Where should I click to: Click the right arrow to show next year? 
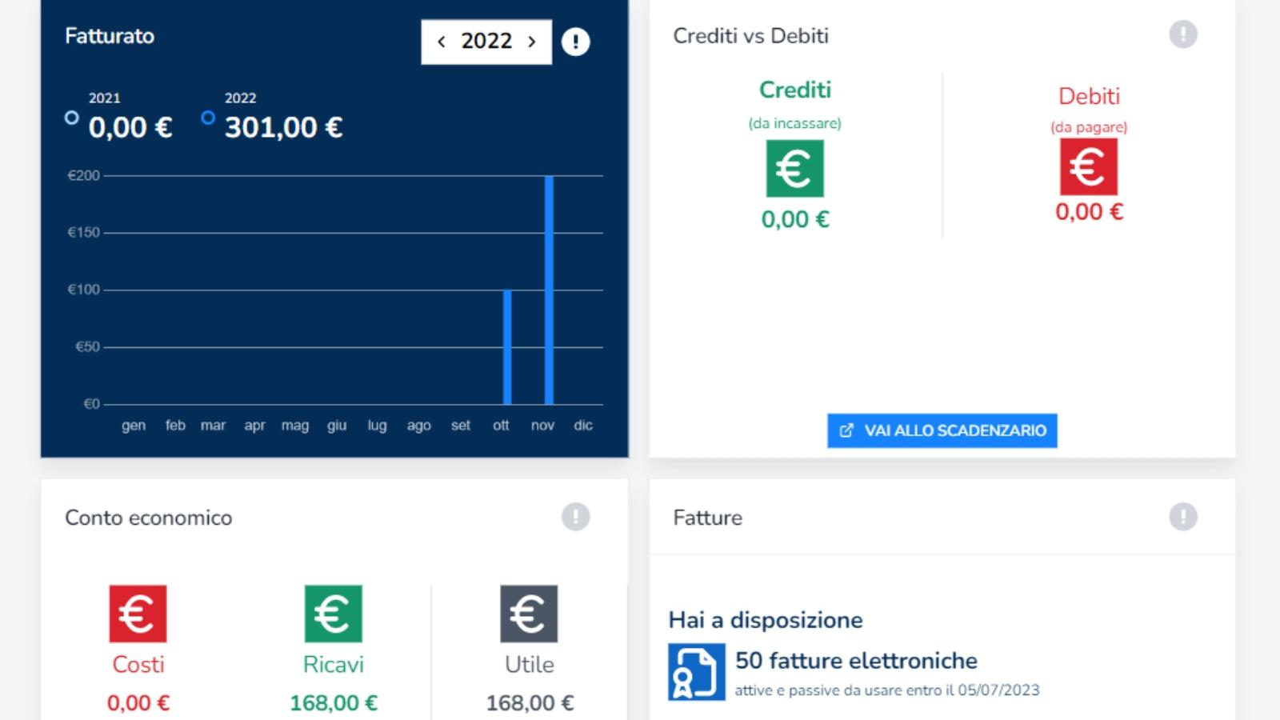click(x=530, y=42)
